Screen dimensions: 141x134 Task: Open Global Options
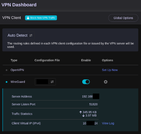point(123,18)
